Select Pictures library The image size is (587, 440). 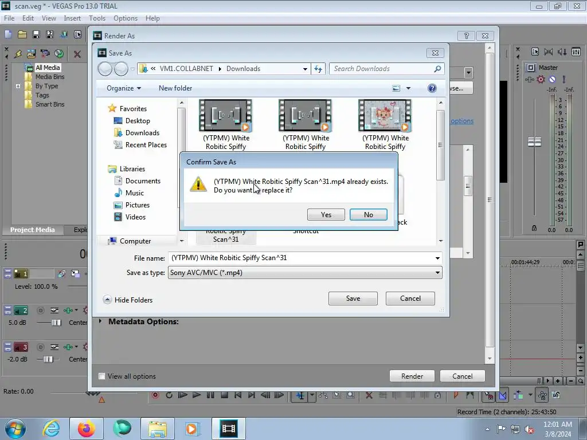click(138, 205)
